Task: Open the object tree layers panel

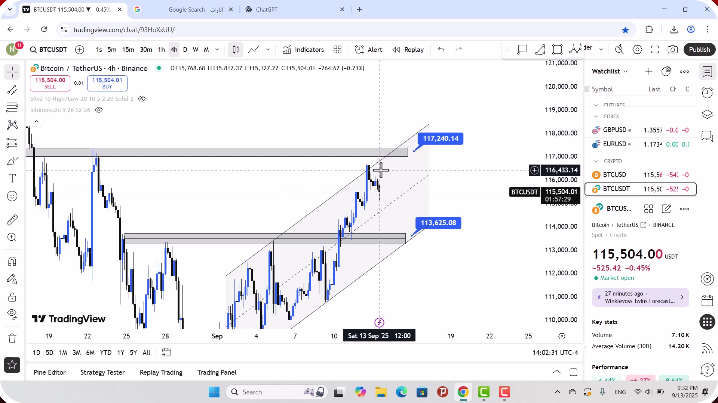Action: coord(707,115)
